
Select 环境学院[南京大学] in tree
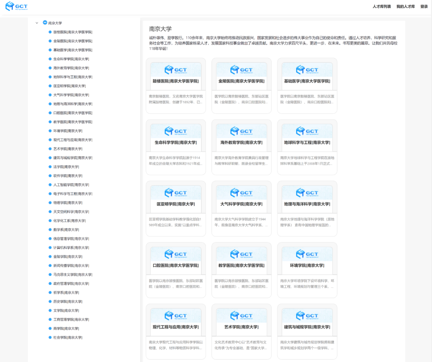point(68,131)
